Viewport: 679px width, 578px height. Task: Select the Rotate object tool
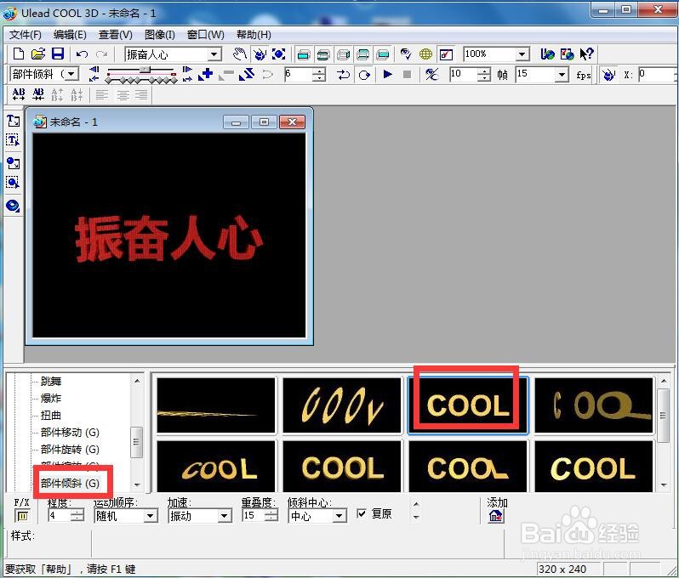coord(259,54)
